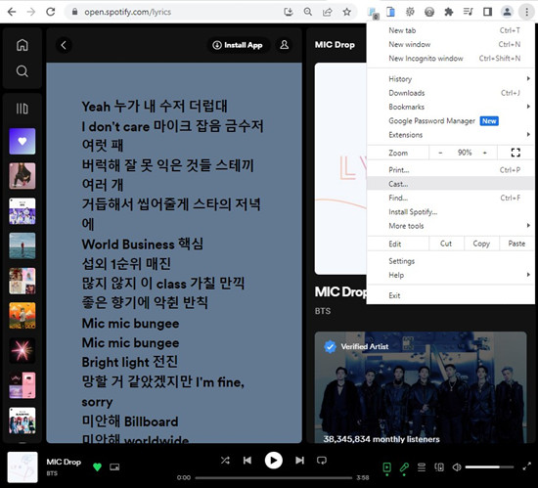Select Find menu item
The width and height of the screenshot is (538, 488).
[x=451, y=198]
